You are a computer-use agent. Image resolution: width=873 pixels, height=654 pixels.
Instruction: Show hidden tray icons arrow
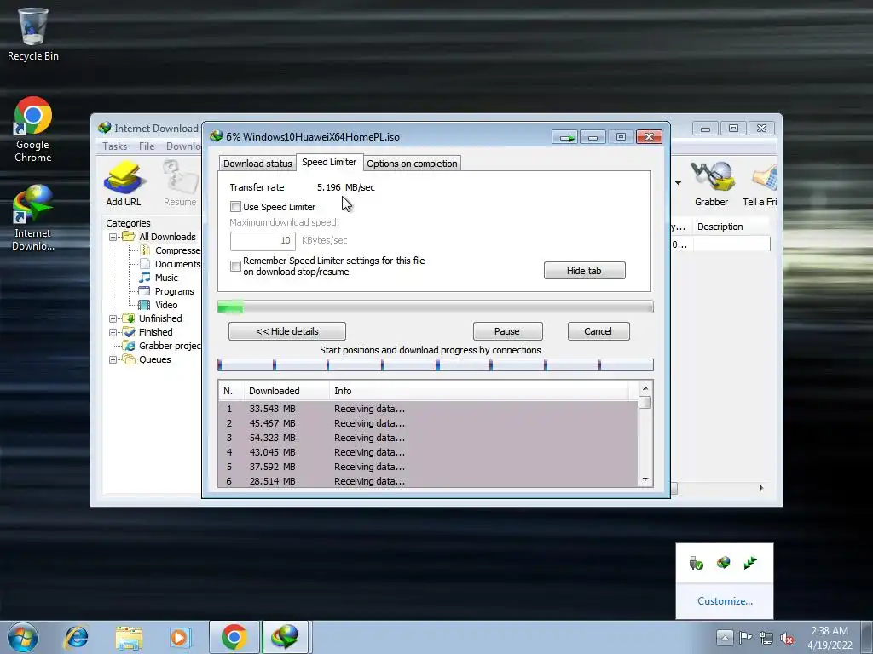pyautogui.click(x=725, y=637)
